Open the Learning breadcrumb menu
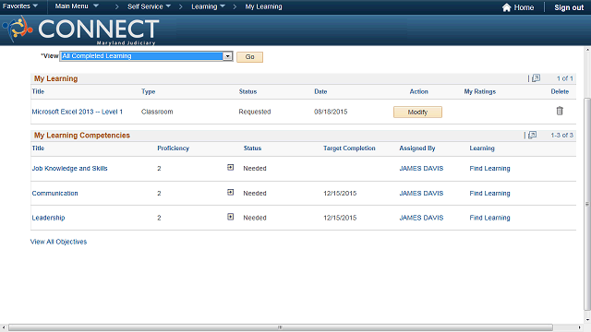The image size is (591, 332). (208, 6)
